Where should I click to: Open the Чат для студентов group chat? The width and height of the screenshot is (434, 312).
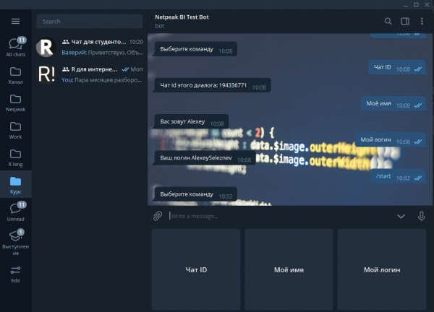[90, 47]
